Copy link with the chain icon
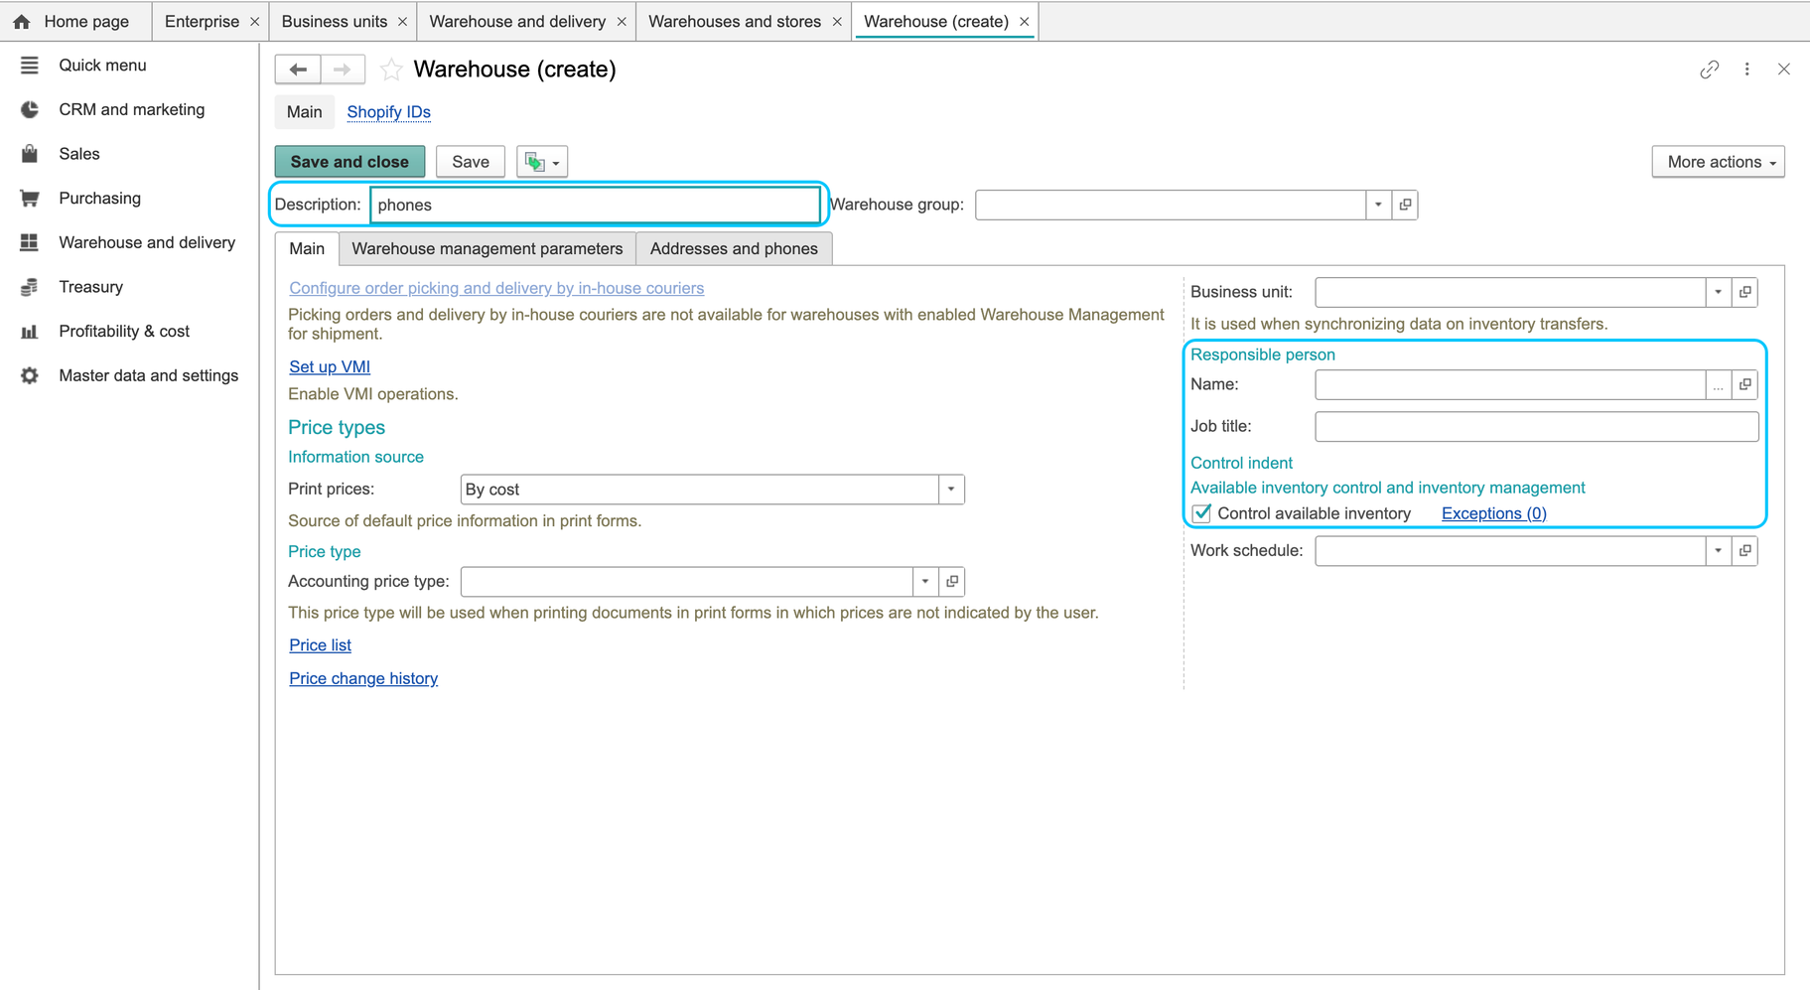Image resolution: width=1810 pixels, height=990 pixels. (1709, 70)
